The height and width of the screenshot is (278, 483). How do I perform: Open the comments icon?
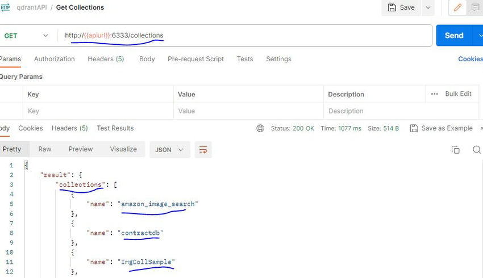click(x=474, y=7)
